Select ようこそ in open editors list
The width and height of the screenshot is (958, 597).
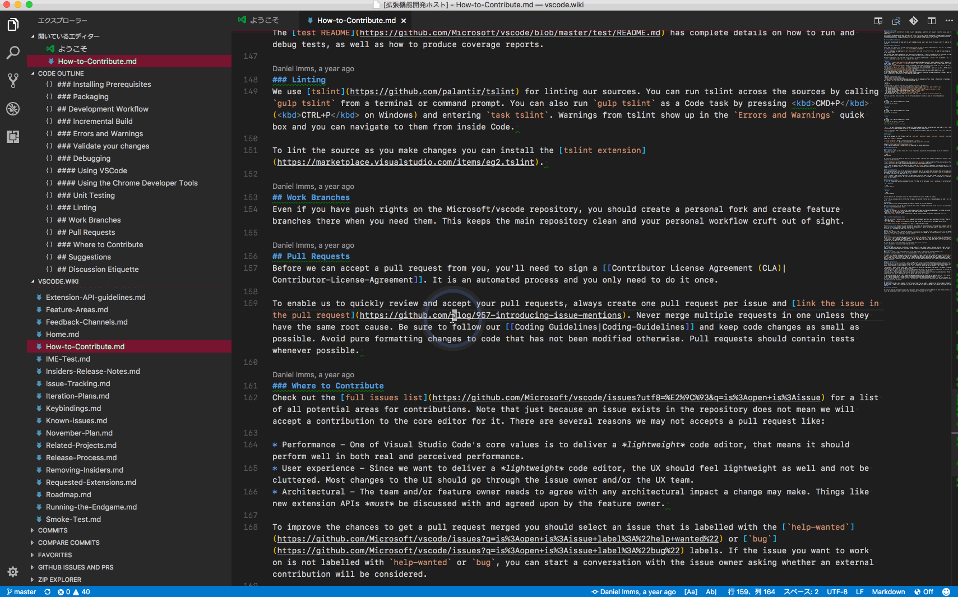point(129,49)
